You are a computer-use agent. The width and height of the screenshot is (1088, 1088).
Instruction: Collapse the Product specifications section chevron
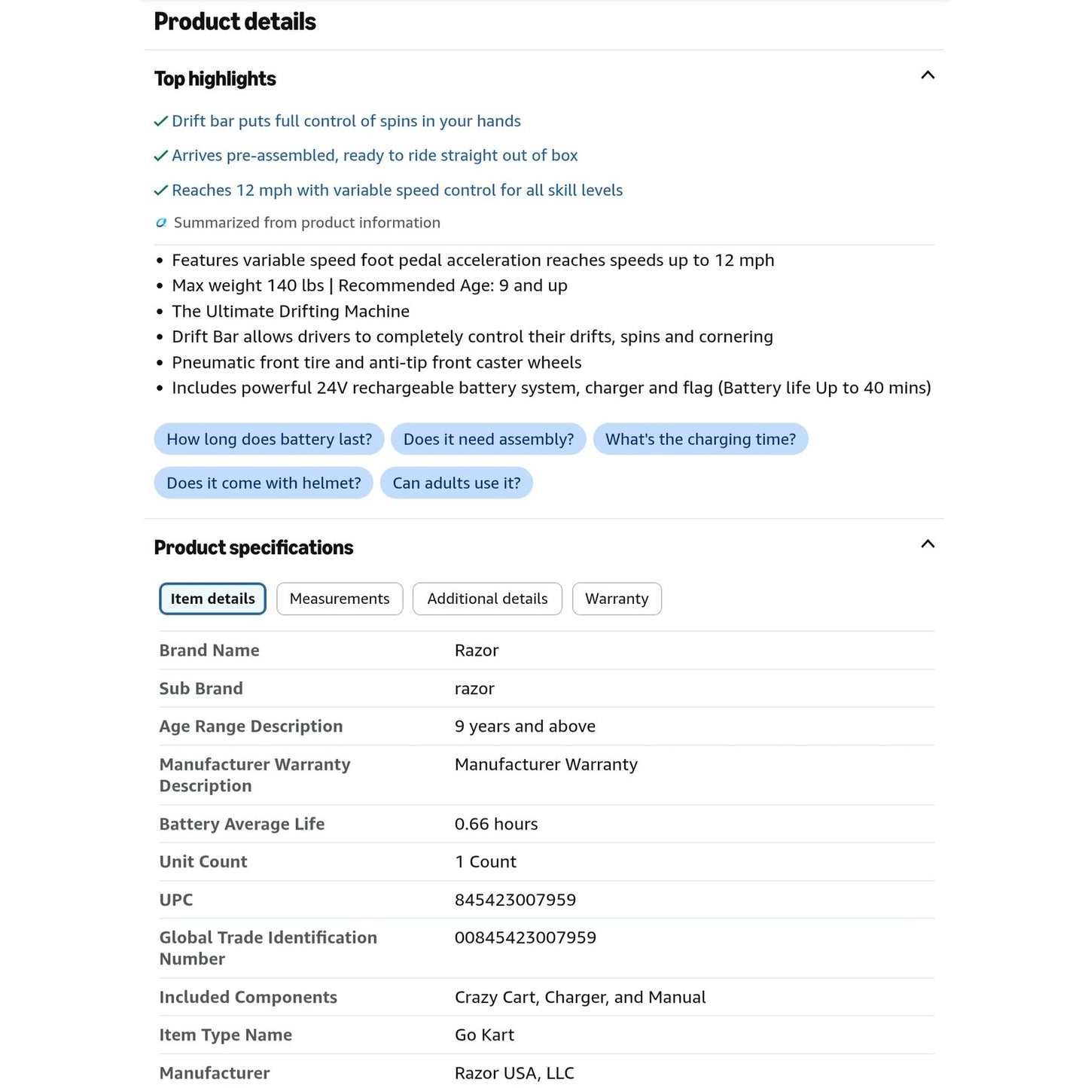point(928,544)
